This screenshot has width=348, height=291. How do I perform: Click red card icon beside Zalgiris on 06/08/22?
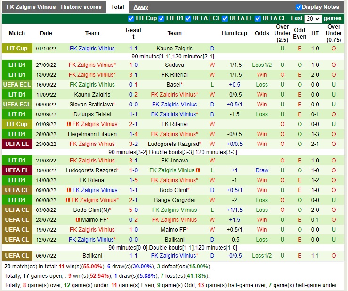68,200
